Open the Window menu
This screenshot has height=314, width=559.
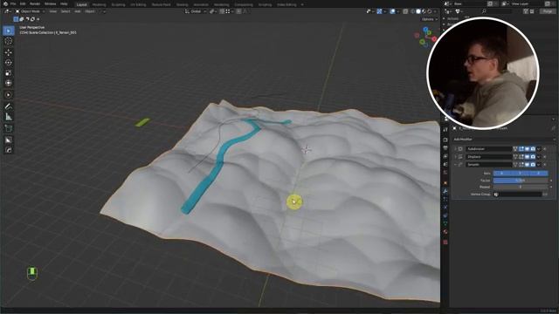coord(51,3)
